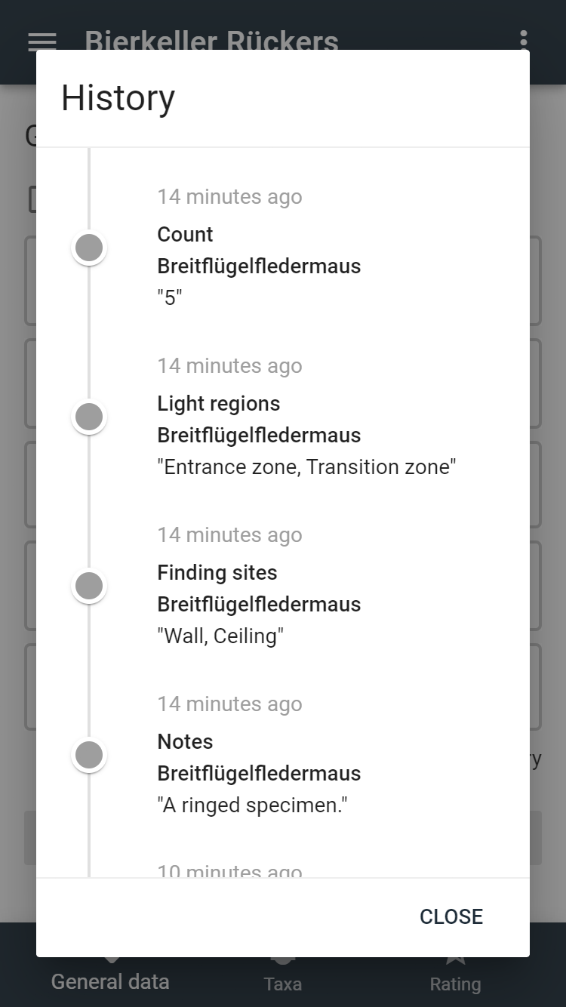The width and height of the screenshot is (566, 1007).
Task: Click the "Wall, Ceiling" history value
Action: tap(220, 636)
